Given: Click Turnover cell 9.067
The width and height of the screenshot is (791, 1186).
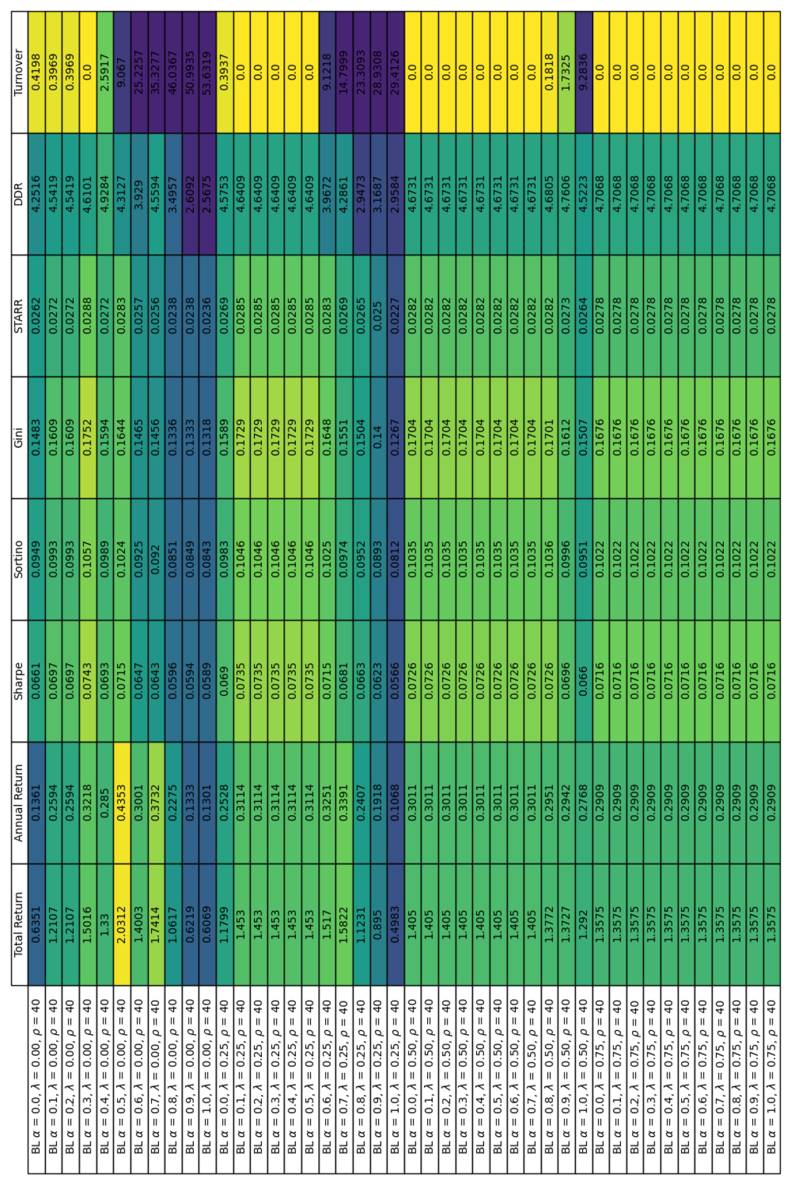Looking at the screenshot, I should [122, 72].
